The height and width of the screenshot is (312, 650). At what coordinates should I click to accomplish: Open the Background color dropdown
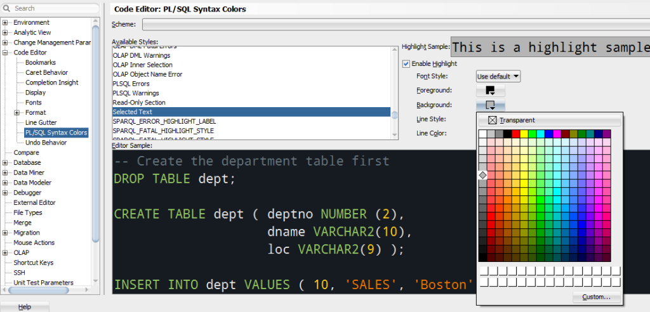coord(491,105)
